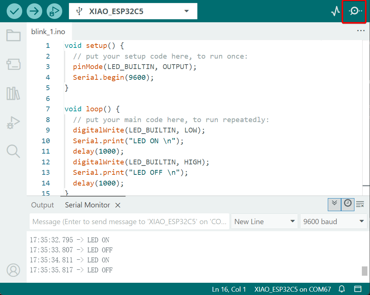
Task: Expand the New Line ending dropdown
Action: [x=264, y=222]
